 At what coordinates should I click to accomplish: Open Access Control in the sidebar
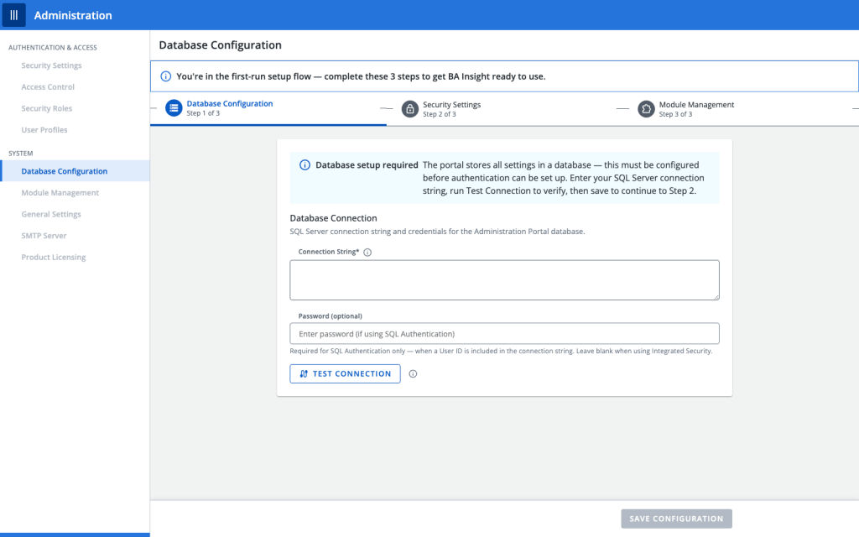75,86
